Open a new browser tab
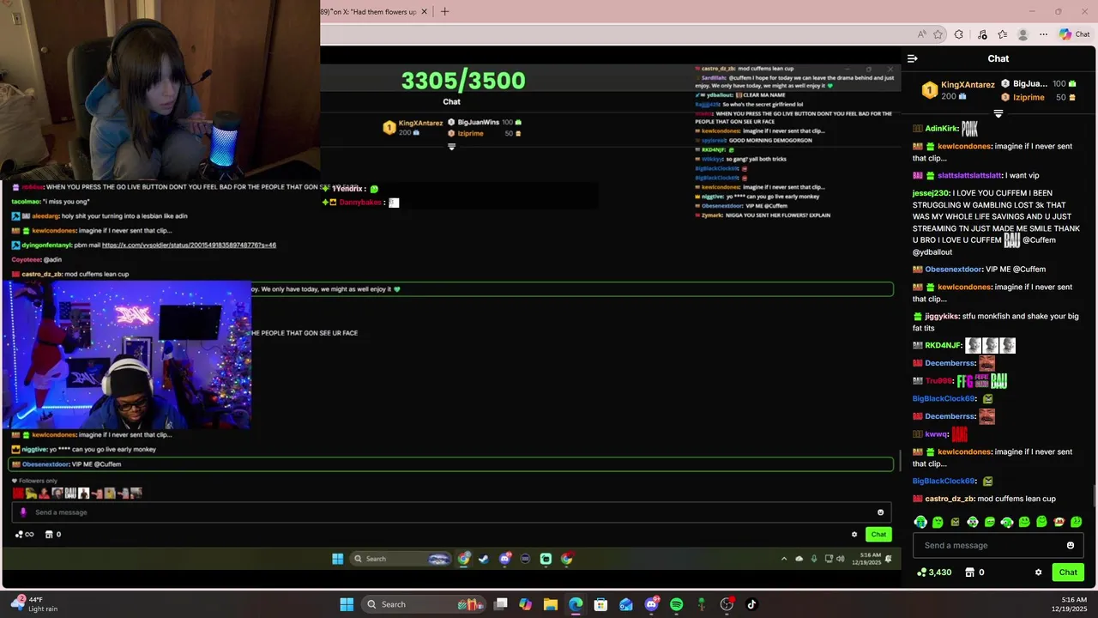This screenshot has width=1098, height=618. click(444, 12)
